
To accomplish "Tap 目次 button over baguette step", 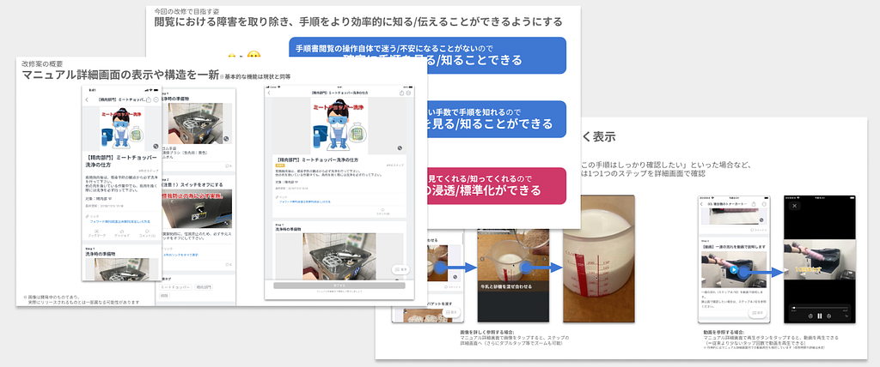I will (452, 312).
